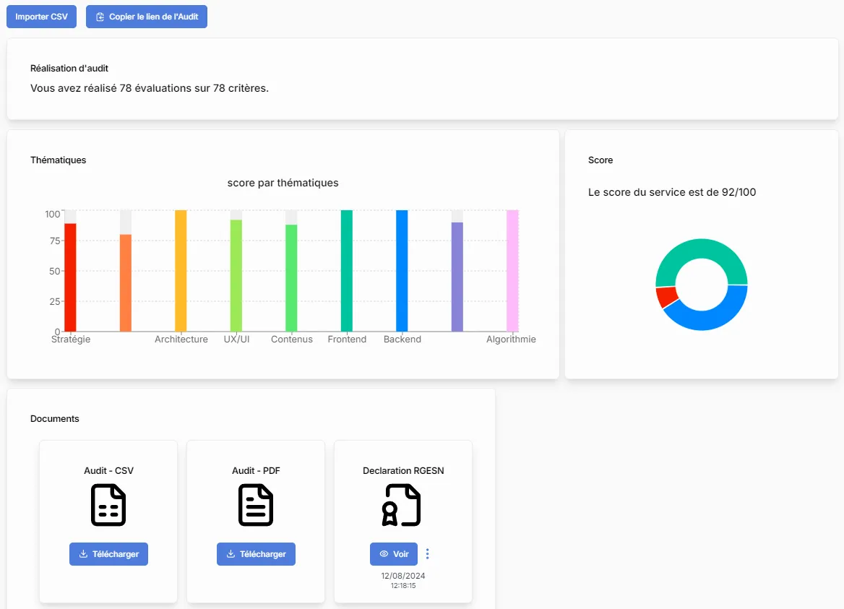The height and width of the screenshot is (609, 844).
Task: Open the three-dot menu beside the Voir button
Action: (x=427, y=553)
